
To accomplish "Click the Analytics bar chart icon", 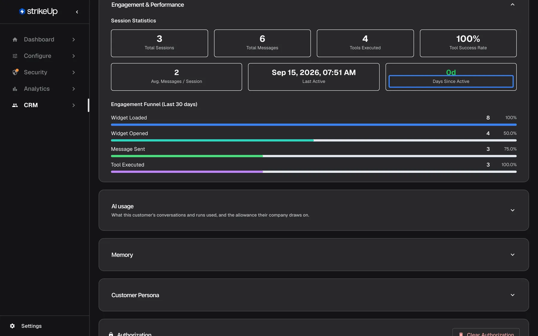I will [15, 89].
